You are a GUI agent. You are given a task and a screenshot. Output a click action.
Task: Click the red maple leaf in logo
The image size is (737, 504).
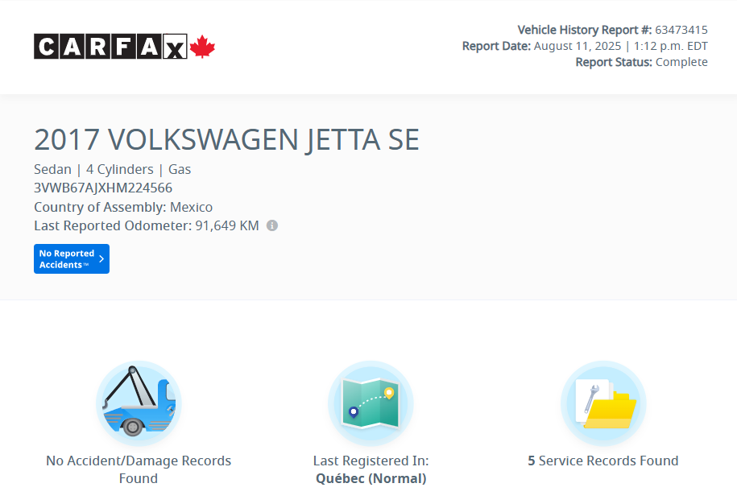[203, 47]
